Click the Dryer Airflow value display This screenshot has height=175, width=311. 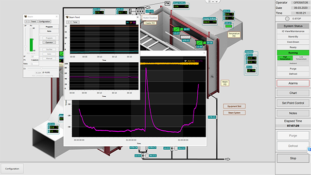[181, 6]
